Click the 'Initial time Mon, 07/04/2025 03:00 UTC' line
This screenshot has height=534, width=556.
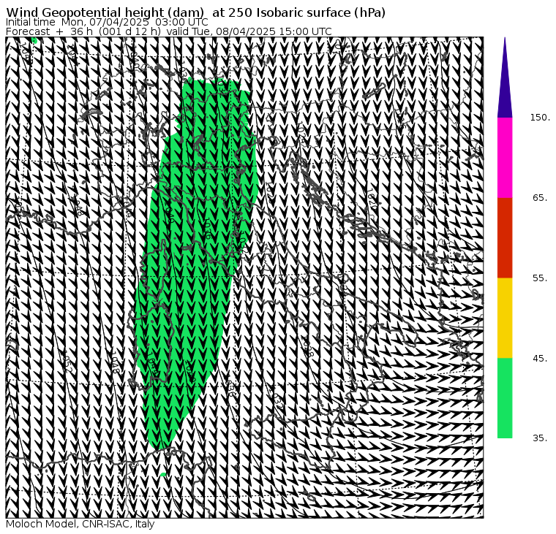107,22
